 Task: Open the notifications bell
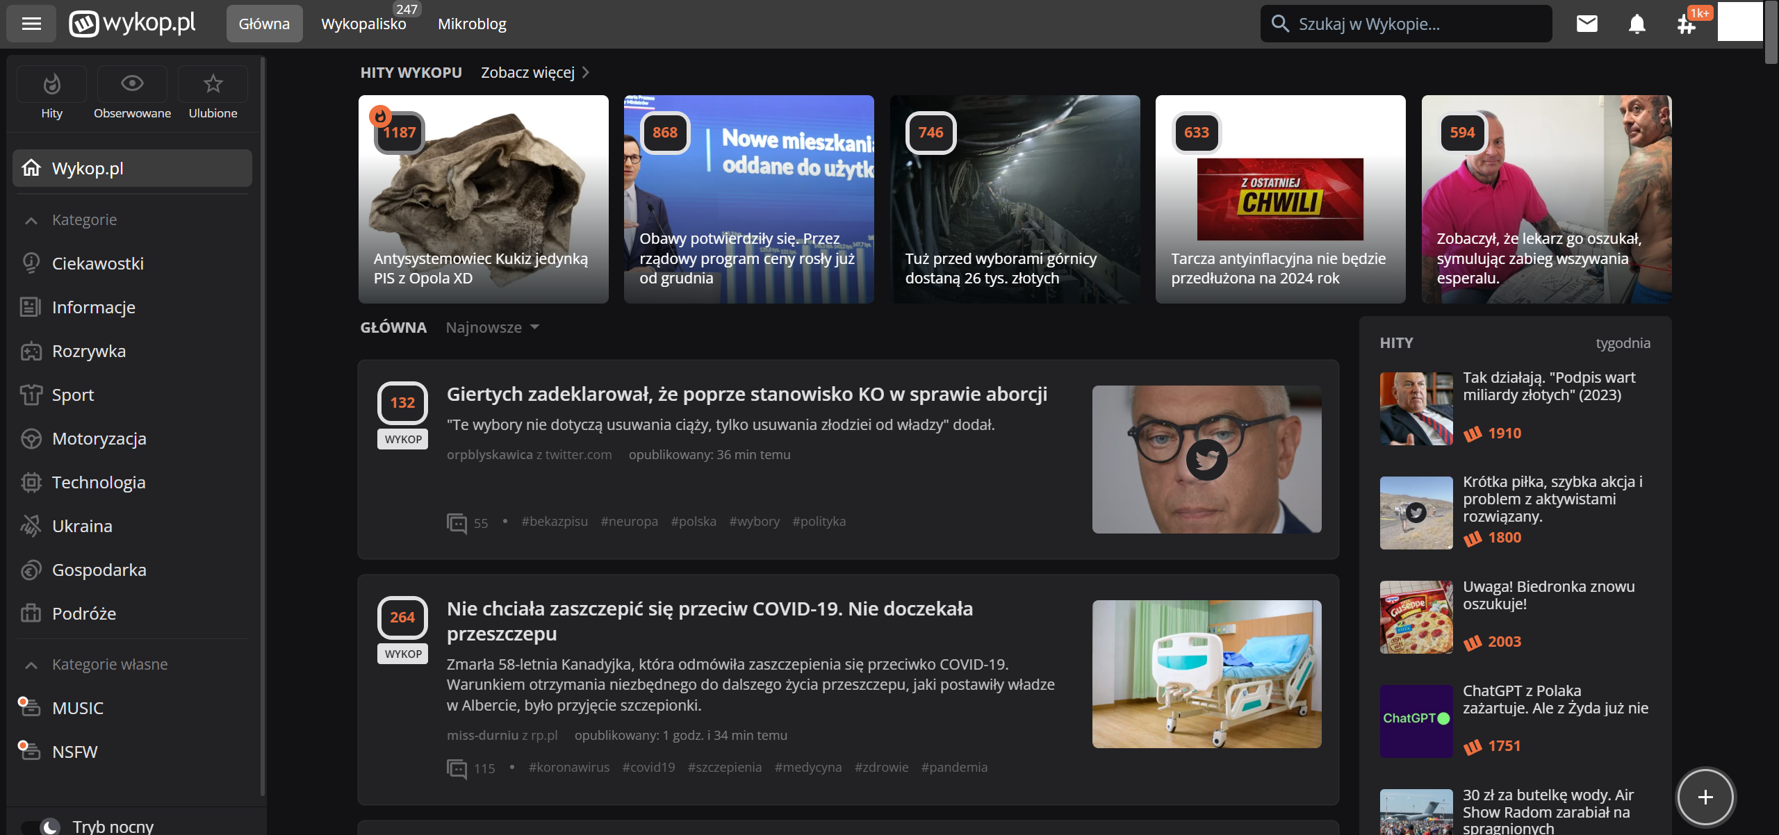(1637, 24)
